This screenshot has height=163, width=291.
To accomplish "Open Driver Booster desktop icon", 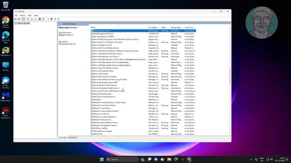I will 5,113.
